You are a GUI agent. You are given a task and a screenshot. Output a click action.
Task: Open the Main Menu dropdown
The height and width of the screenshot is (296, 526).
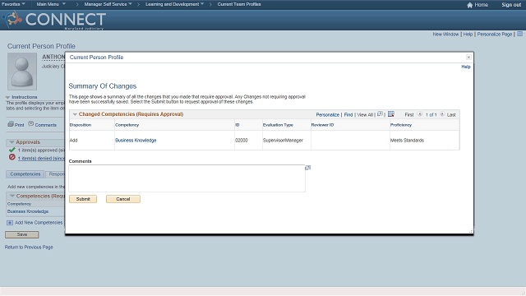(51, 4)
